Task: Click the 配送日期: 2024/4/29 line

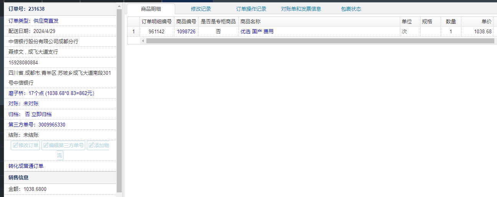Action: [33, 31]
